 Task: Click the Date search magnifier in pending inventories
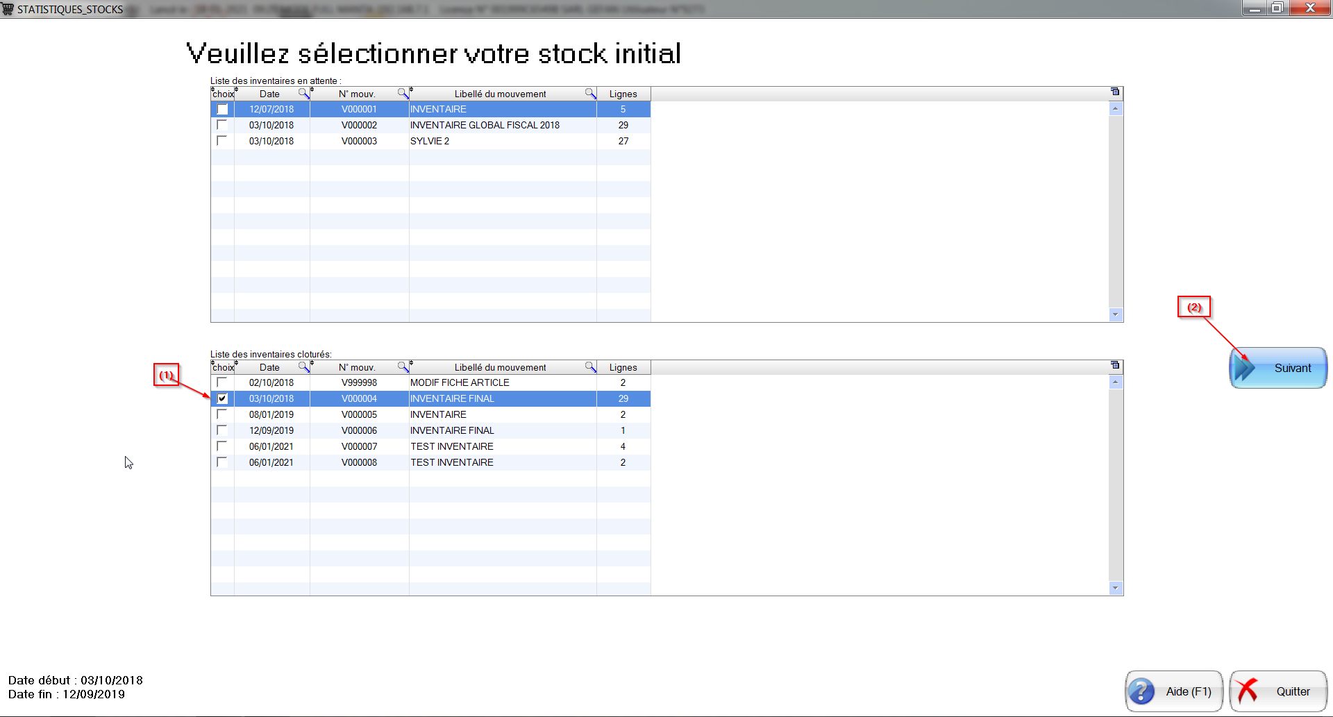[303, 93]
